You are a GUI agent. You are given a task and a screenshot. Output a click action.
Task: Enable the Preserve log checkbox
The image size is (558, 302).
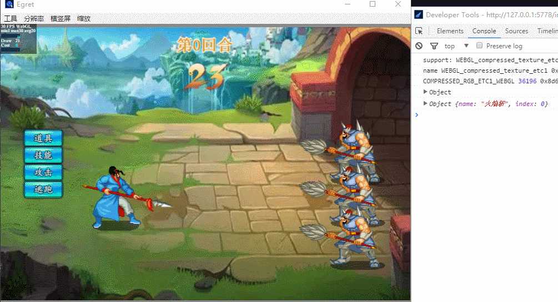coord(479,46)
